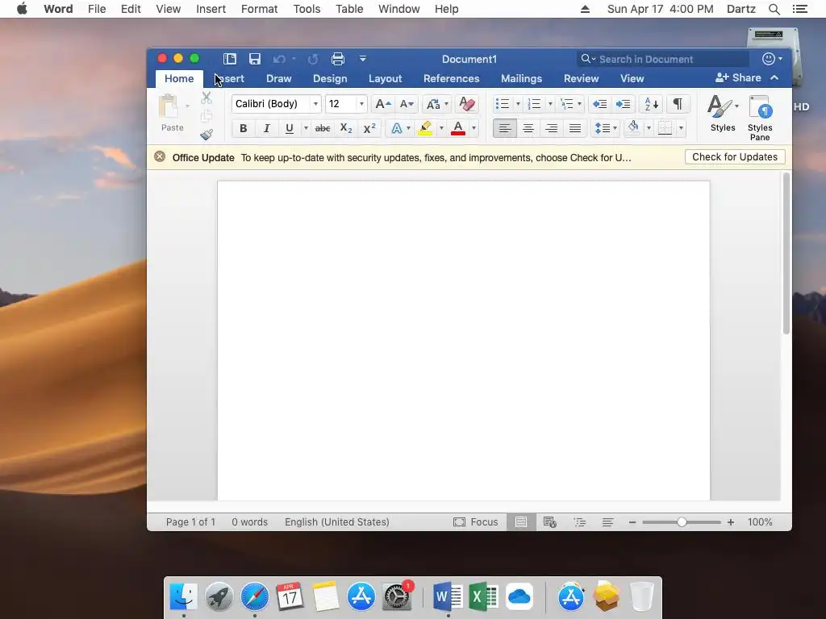Switch to the Design ribbon tab
826x619 pixels.
330,78
